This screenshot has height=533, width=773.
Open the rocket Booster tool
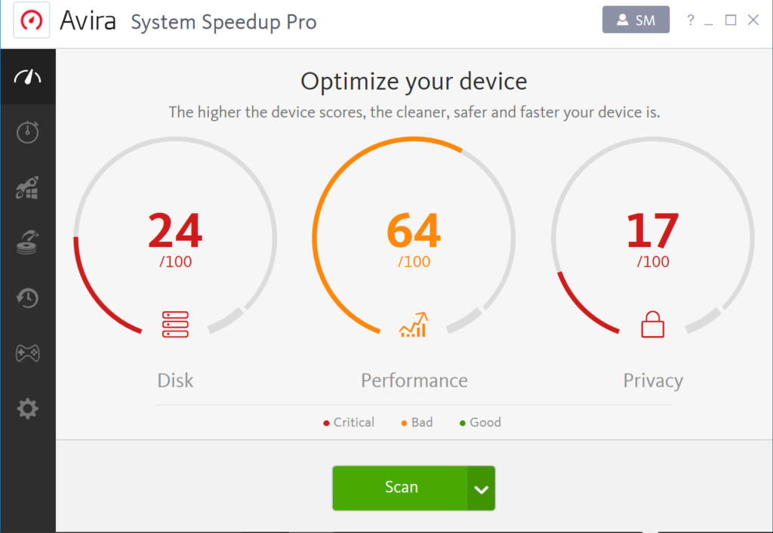tap(28, 187)
